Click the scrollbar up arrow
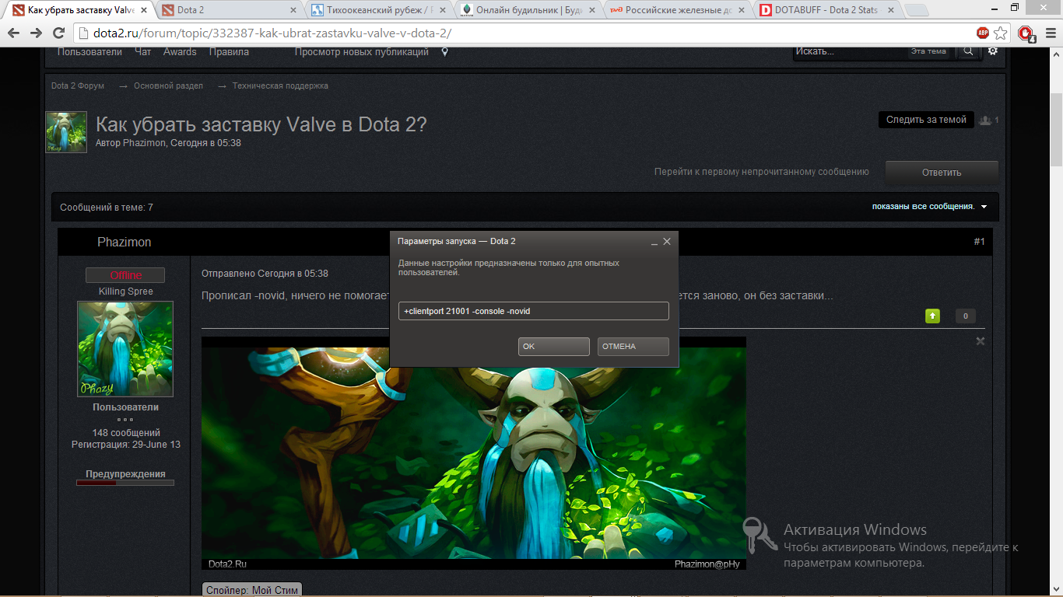 (1056, 53)
